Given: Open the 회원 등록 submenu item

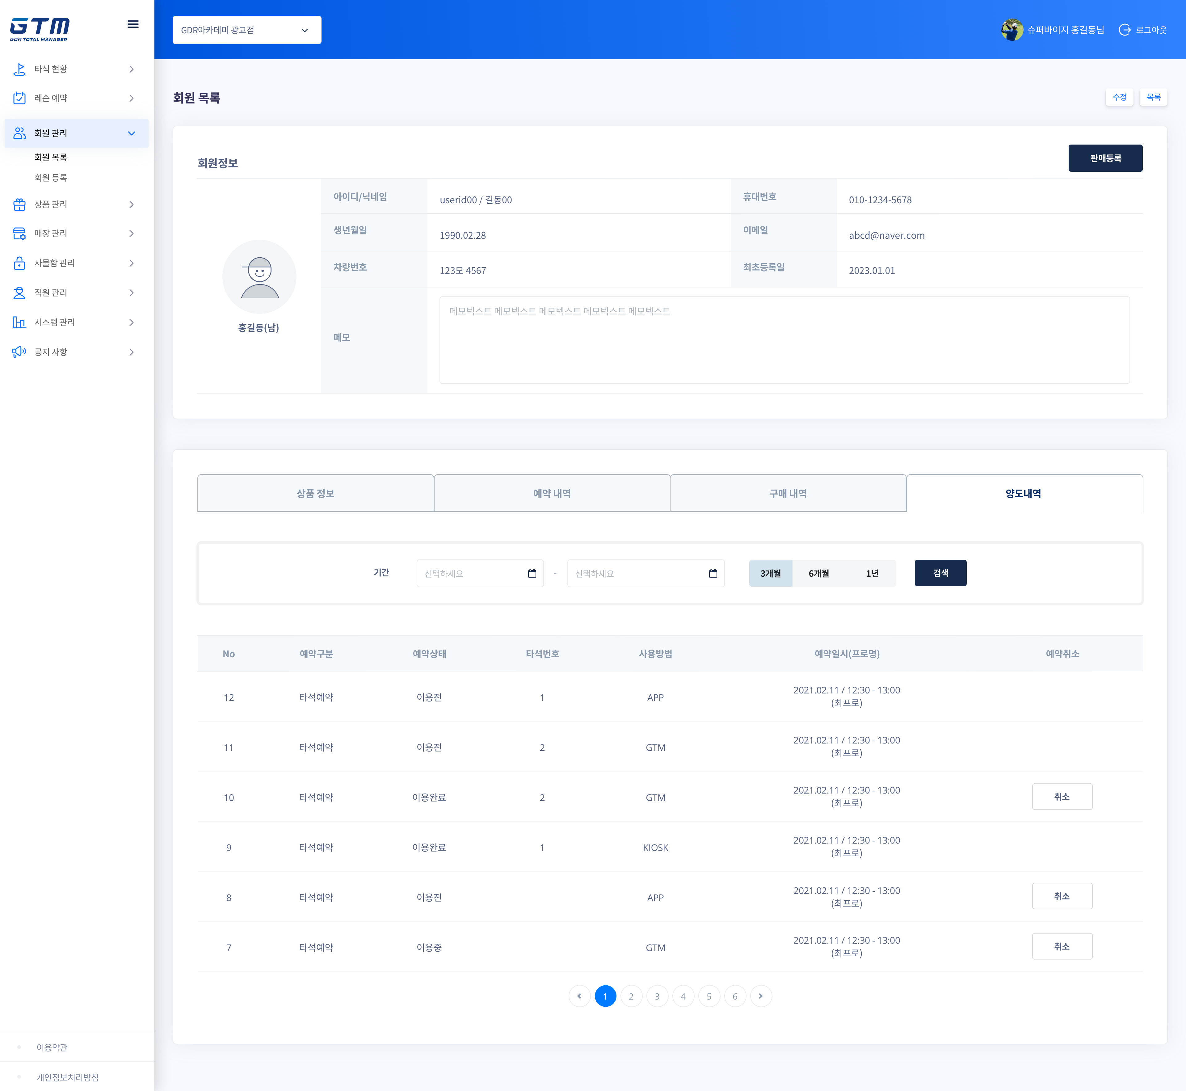Looking at the screenshot, I should tap(51, 178).
